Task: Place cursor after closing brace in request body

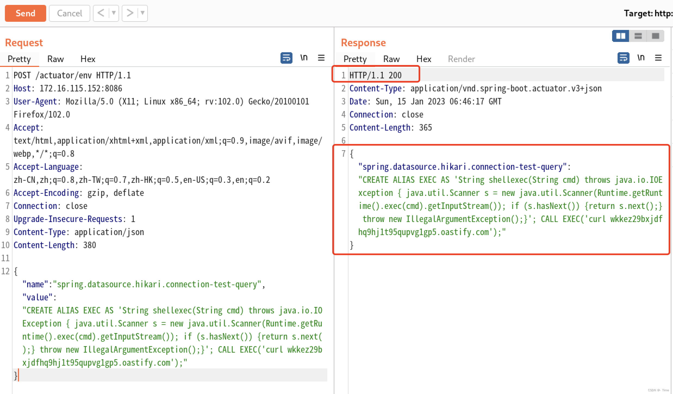Action: (x=18, y=376)
